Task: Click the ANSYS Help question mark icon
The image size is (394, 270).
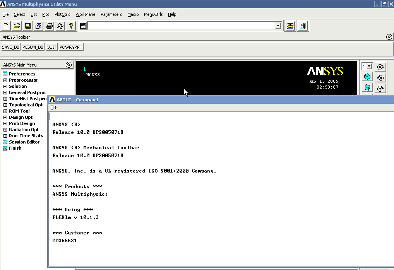Action: click(x=71, y=26)
